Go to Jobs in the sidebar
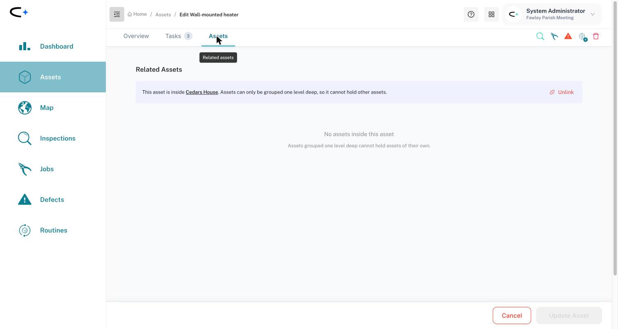This screenshot has width=618, height=329. click(x=53, y=169)
